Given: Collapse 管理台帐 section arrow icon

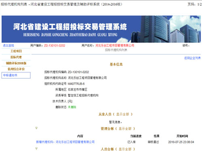Looking at the screenshot, I should tap(36, 128).
